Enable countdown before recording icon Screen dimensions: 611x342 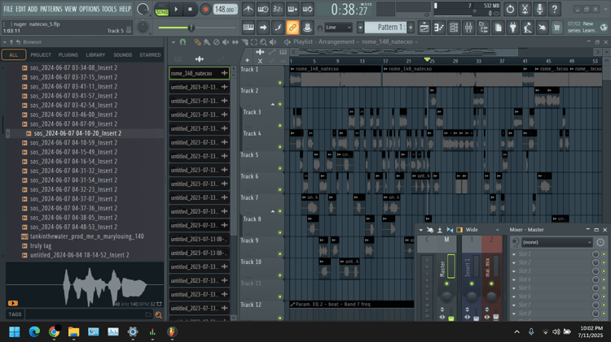pos(278,9)
